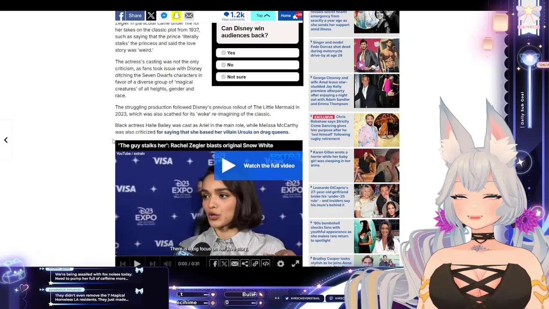This screenshot has width=549, height=309.
Task: Jump to Top of page
Action: click(x=263, y=16)
